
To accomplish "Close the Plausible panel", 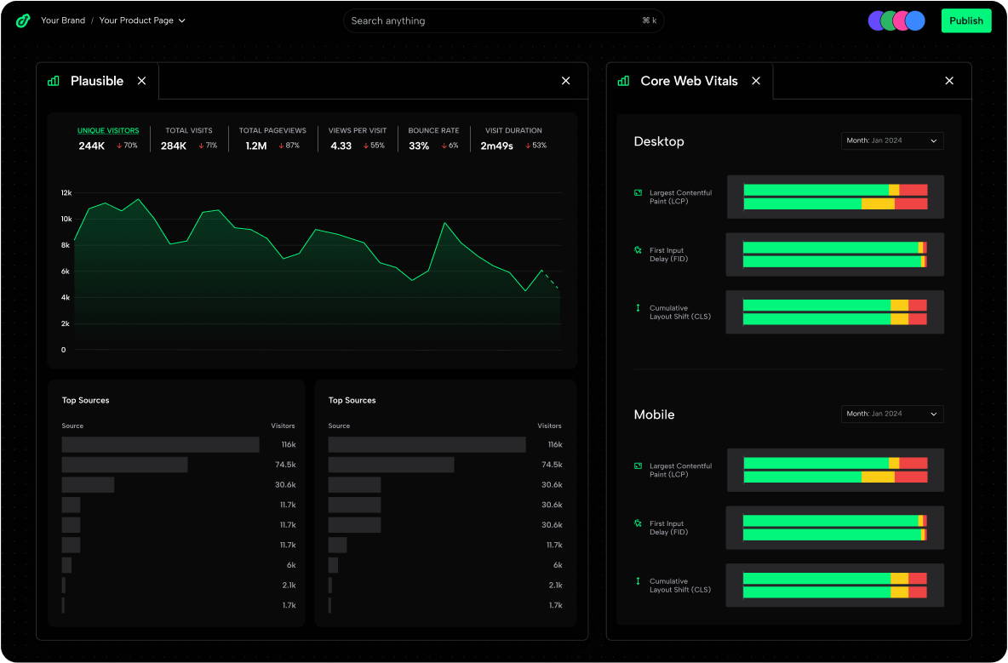I will (565, 81).
